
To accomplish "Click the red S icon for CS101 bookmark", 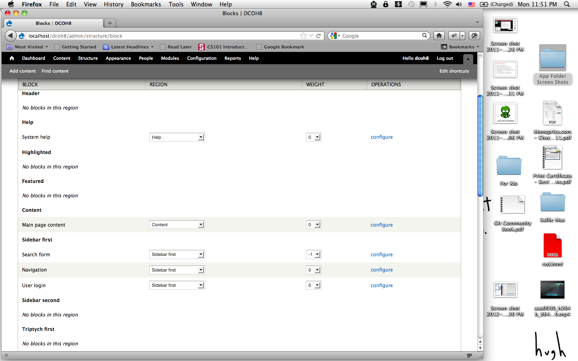I will pos(201,47).
